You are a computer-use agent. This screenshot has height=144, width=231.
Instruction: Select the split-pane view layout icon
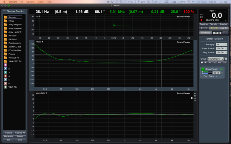[x=214, y=28]
